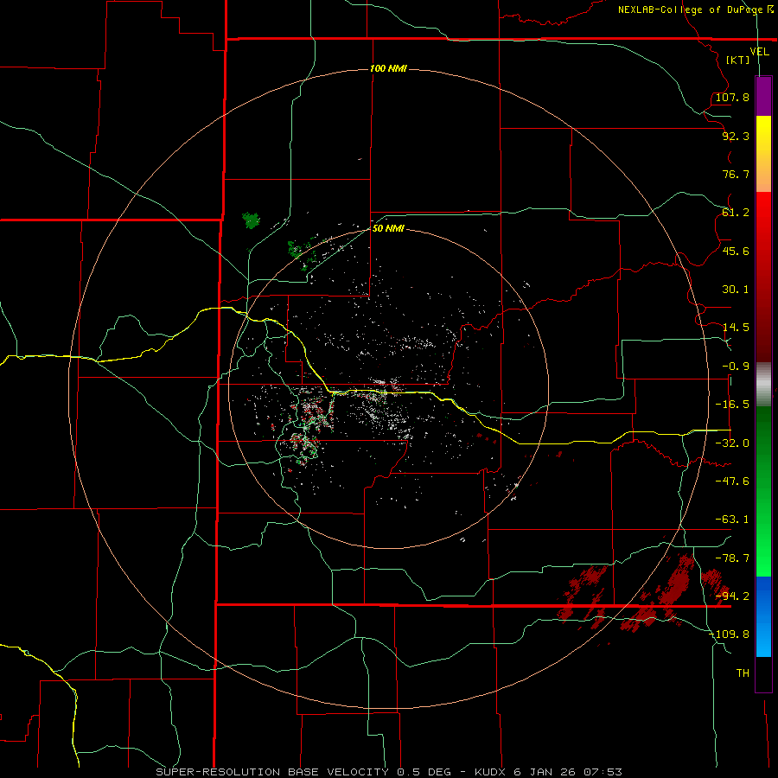
Task: Click the 14.5 velocity scale value
Action: tap(736, 328)
